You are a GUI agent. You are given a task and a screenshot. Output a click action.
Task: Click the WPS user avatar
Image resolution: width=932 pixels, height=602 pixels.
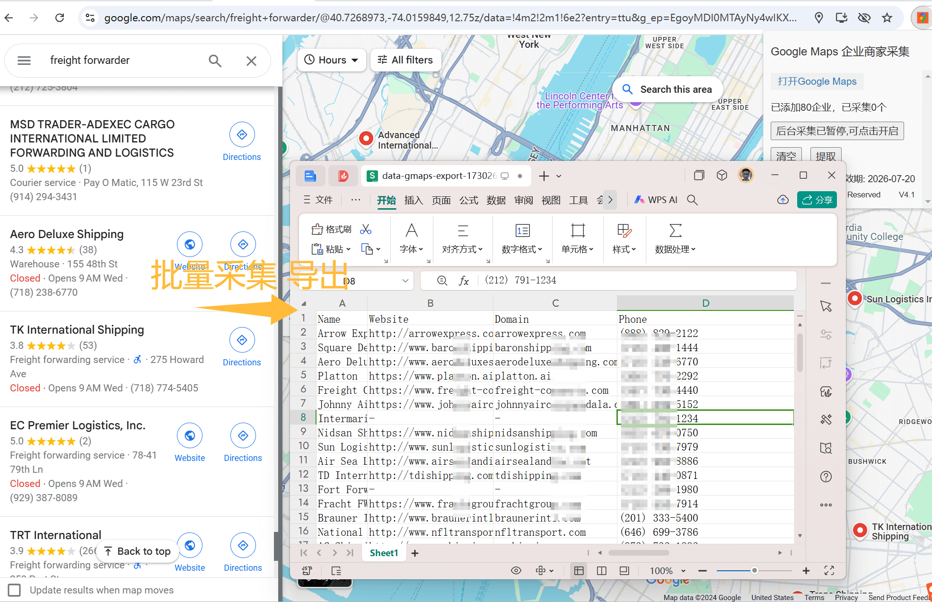click(746, 176)
